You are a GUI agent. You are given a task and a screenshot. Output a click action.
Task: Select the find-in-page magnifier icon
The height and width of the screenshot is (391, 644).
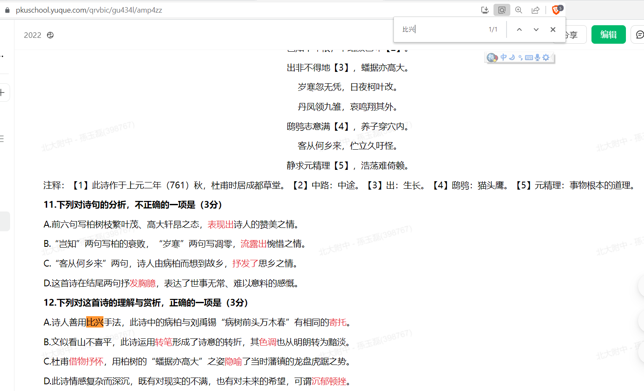pyautogui.click(x=501, y=10)
